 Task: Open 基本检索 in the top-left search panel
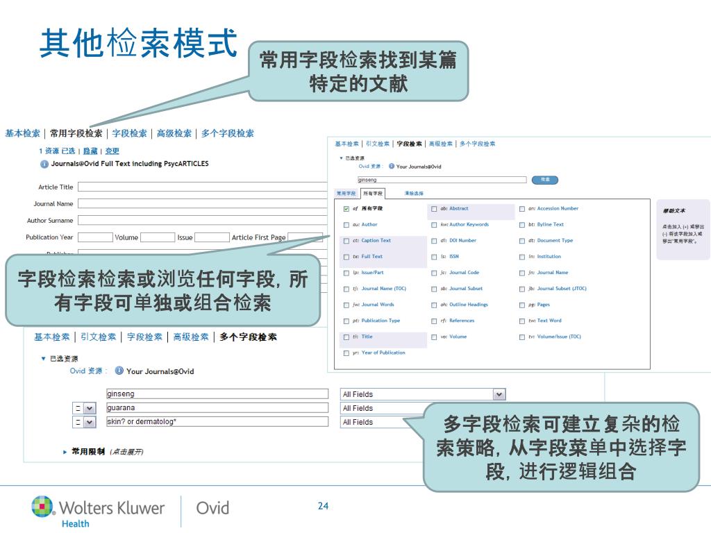(x=23, y=133)
